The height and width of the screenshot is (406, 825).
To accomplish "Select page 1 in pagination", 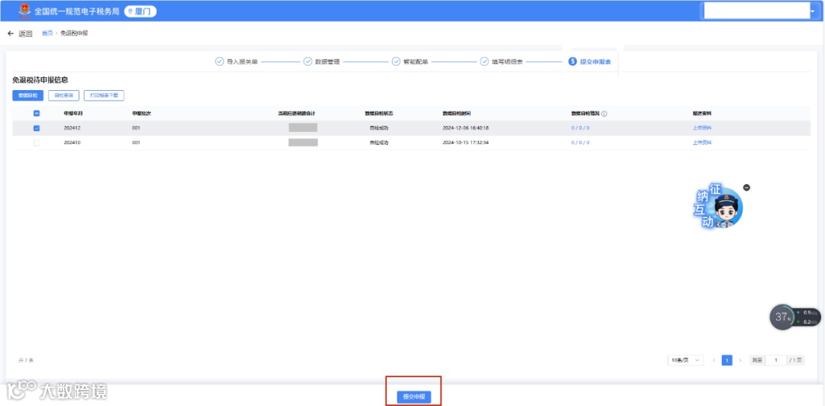I will tap(726, 360).
